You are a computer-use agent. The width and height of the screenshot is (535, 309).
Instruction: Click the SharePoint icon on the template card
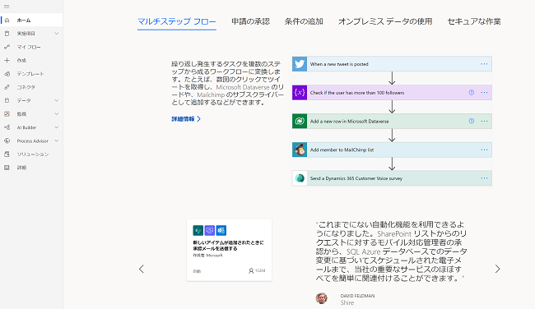[x=198, y=231]
